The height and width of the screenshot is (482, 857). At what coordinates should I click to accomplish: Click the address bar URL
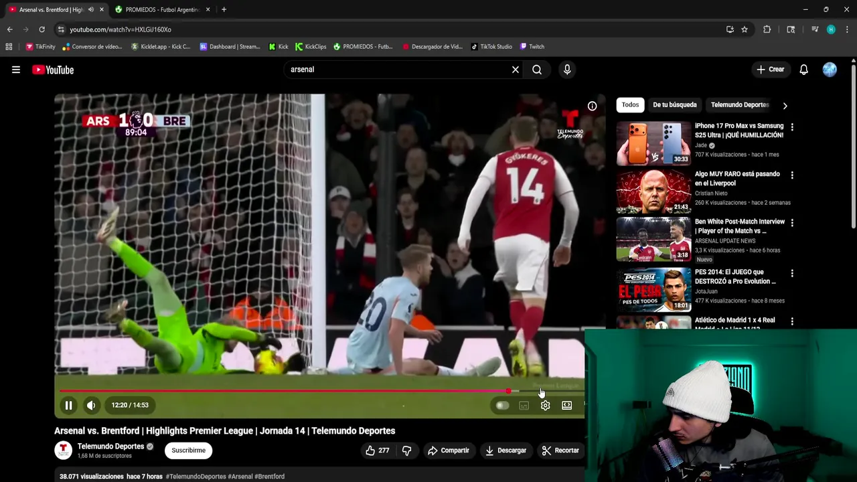pos(121,29)
